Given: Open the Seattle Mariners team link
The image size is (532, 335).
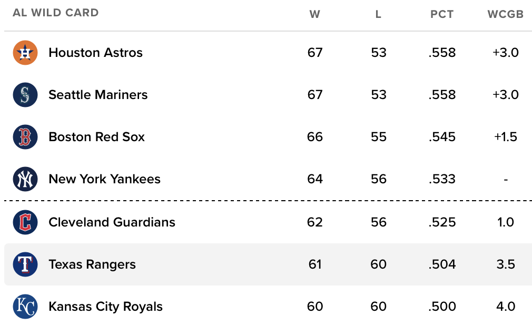Looking at the screenshot, I should click(x=98, y=95).
